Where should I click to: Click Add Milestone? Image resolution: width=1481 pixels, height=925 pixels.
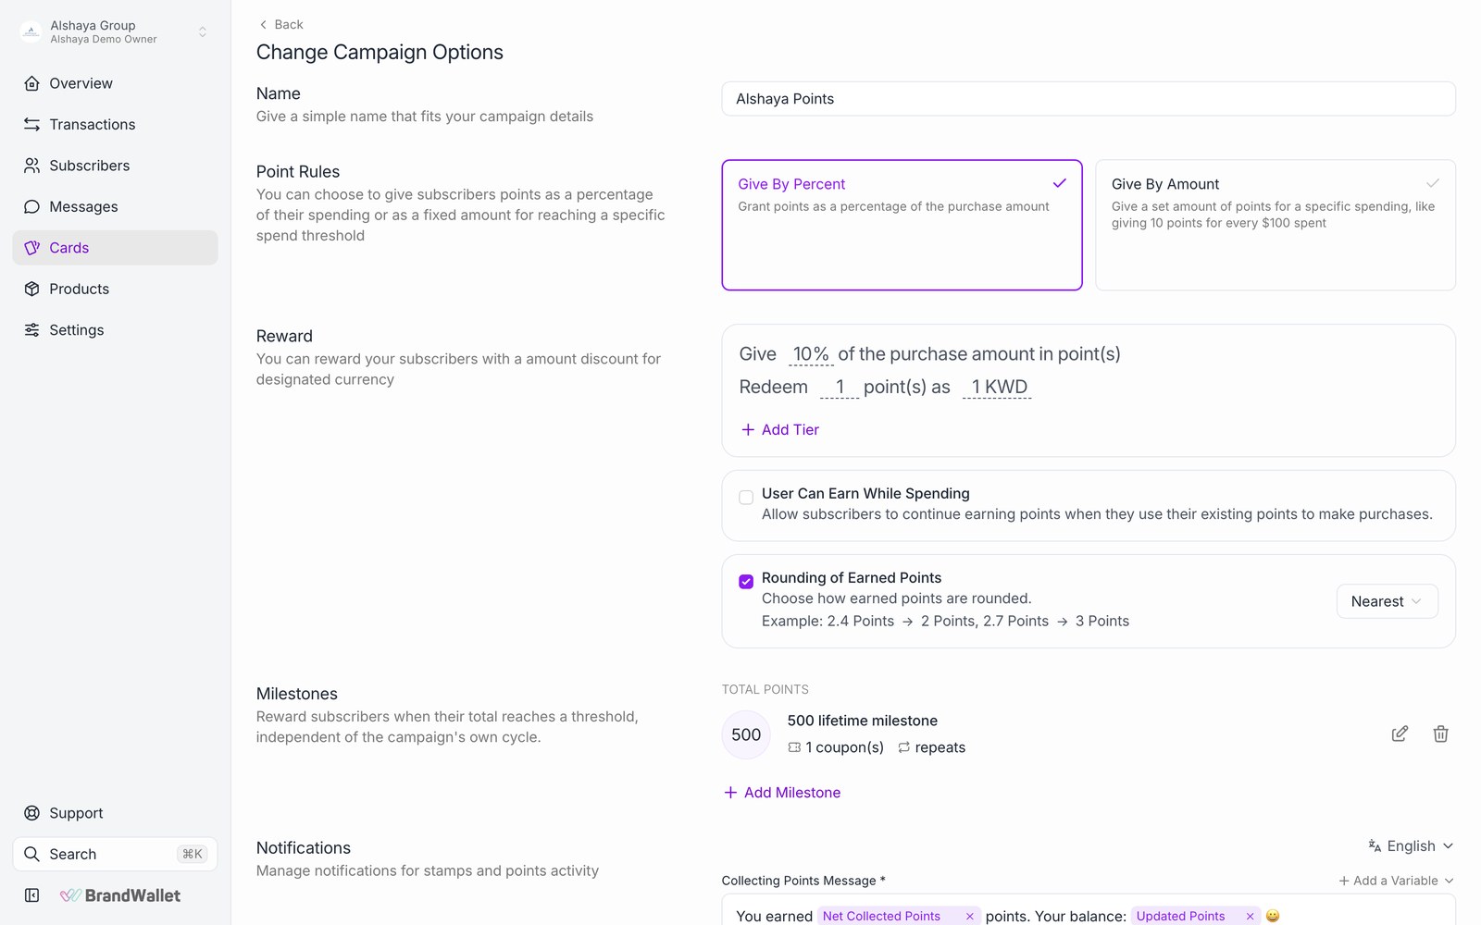coord(782,793)
